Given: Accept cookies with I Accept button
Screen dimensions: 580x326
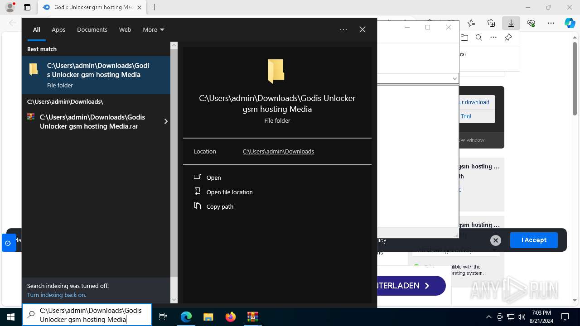Looking at the screenshot, I should pyautogui.click(x=534, y=240).
